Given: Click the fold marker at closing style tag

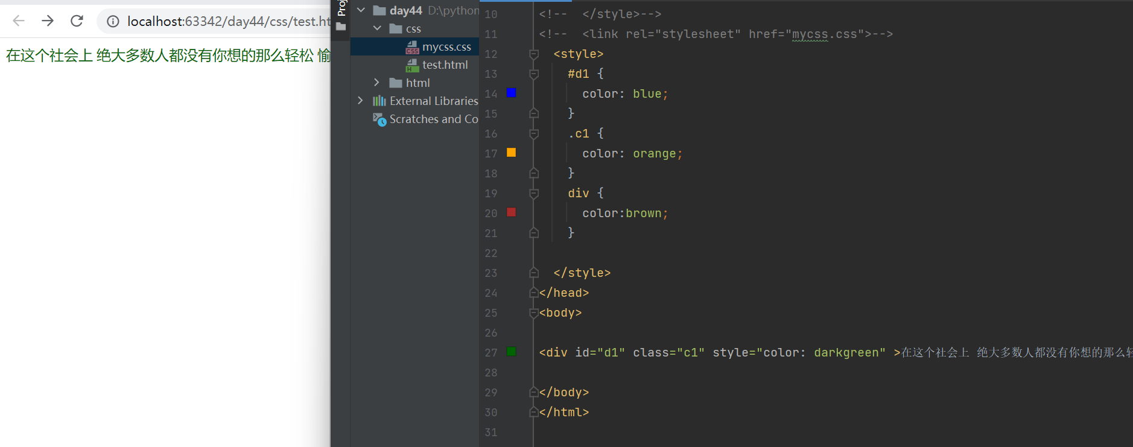Looking at the screenshot, I should [534, 273].
